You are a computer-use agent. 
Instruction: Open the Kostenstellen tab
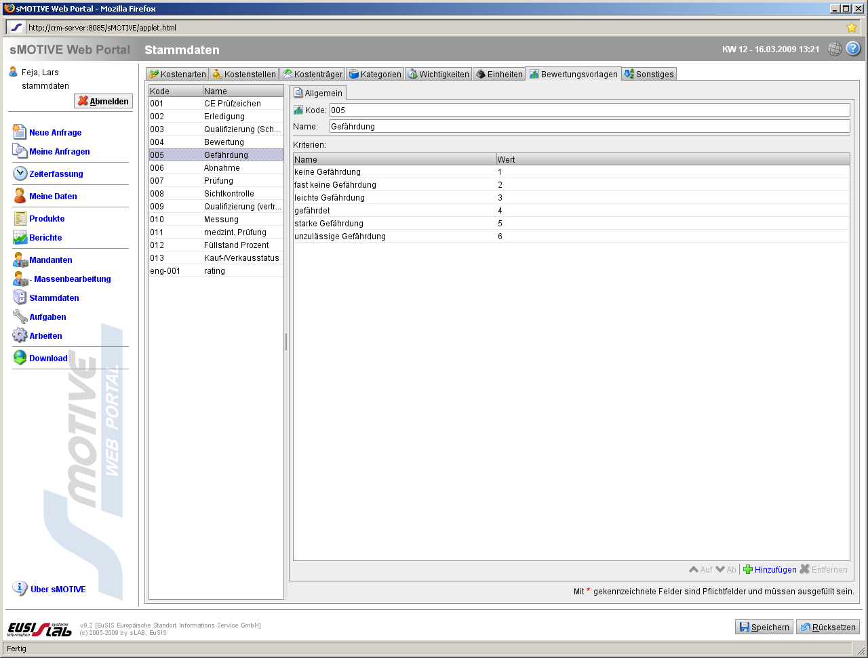click(x=243, y=74)
